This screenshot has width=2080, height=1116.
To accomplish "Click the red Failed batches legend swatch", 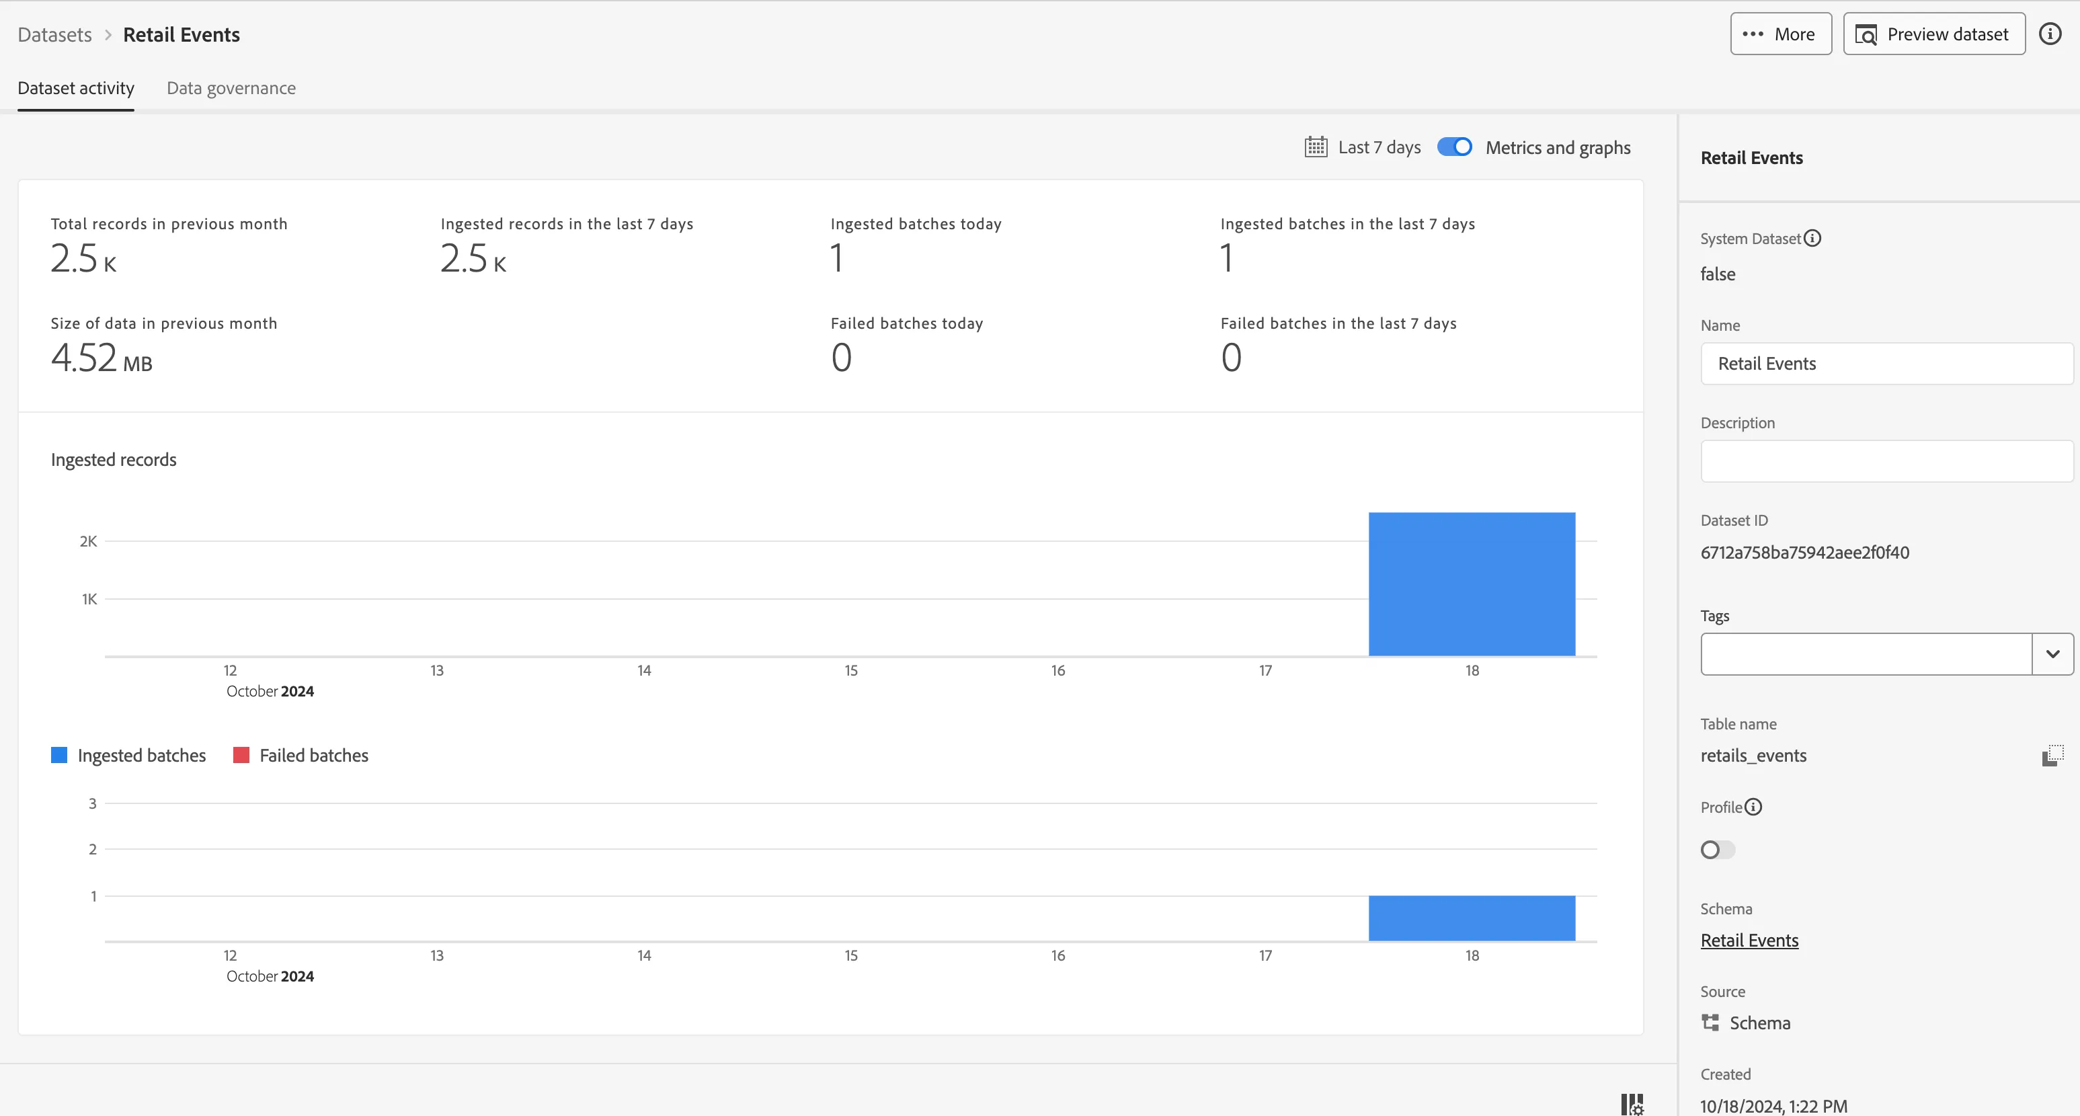I will pos(241,755).
